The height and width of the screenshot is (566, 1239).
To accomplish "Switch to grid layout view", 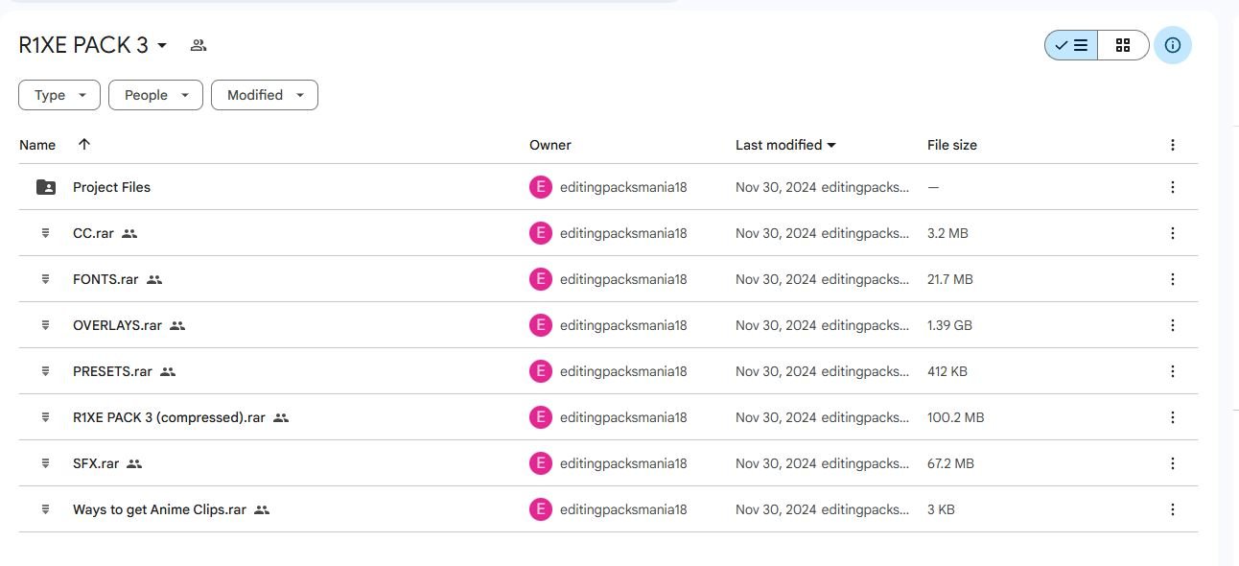I will click(1123, 45).
